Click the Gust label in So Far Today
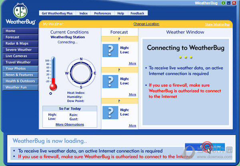Viewport: 240px width, 166px height. point(74,119)
